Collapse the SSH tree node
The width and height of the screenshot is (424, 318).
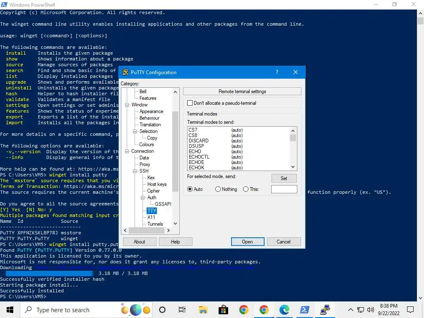click(135, 171)
